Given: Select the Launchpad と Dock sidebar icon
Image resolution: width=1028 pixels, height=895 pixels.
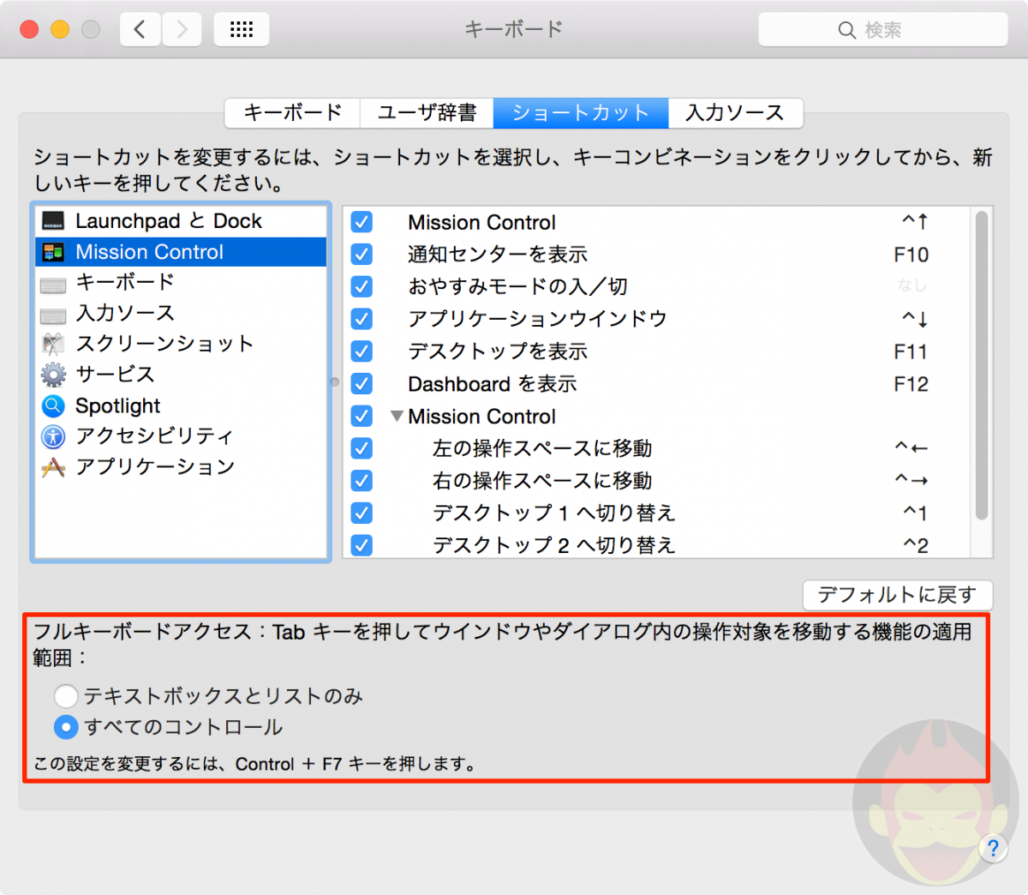Looking at the screenshot, I should (x=54, y=220).
